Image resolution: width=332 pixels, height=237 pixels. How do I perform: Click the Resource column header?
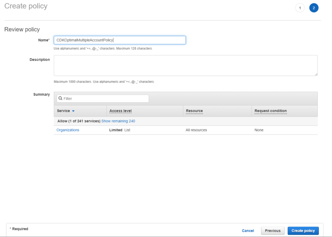coord(194,111)
